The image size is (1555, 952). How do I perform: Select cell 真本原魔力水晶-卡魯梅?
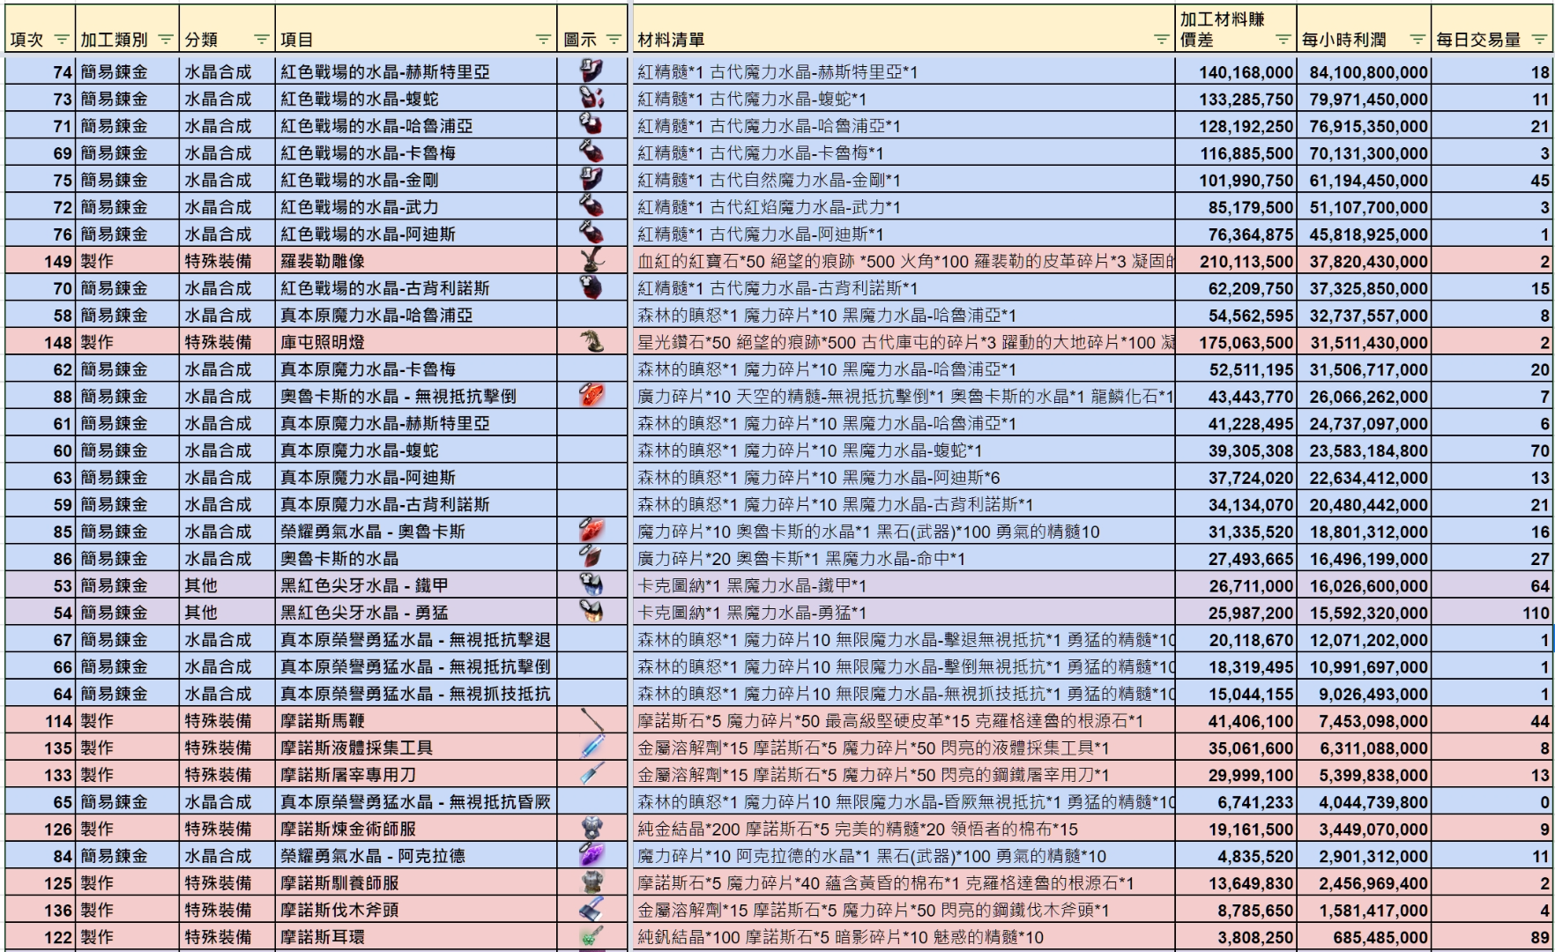point(416,368)
